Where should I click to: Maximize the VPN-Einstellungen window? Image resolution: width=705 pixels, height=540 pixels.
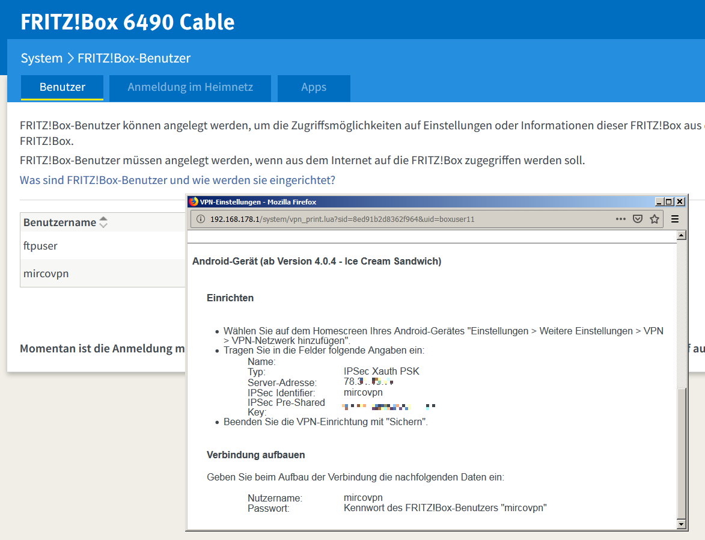pos(670,202)
